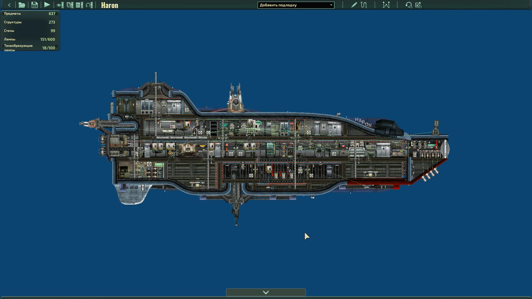Image resolution: width=532 pixels, height=299 pixels.
Task: Click the undo rotation icon near the right
Action: pyautogui.click(x=409, y=5)
